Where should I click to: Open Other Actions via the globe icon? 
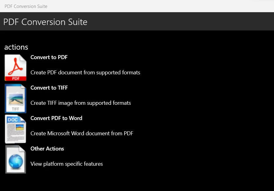point(15,159)
